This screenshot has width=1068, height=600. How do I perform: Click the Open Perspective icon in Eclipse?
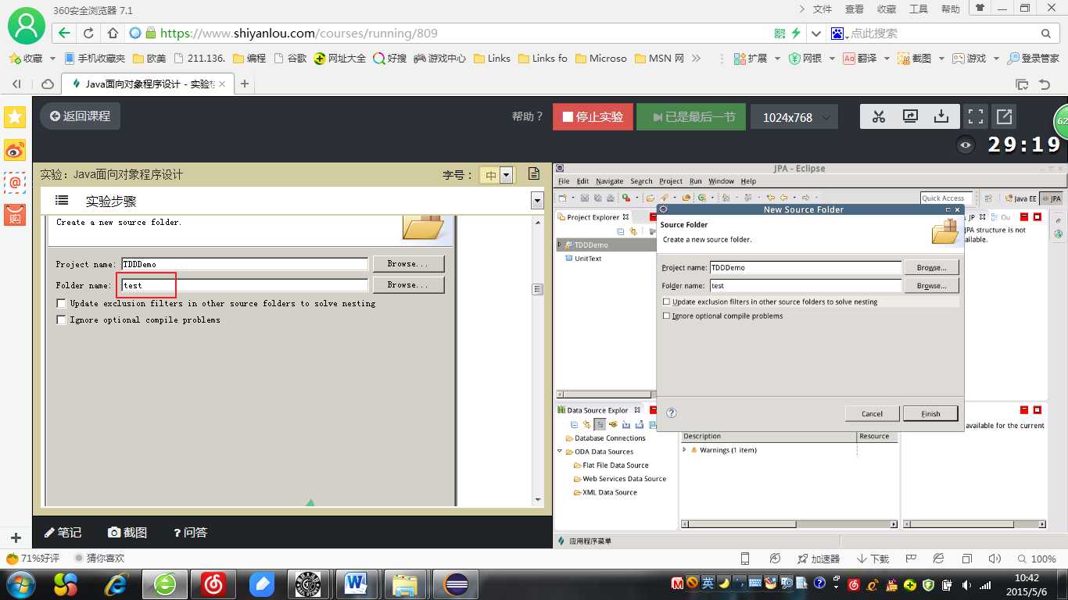[x=988, y=198]
